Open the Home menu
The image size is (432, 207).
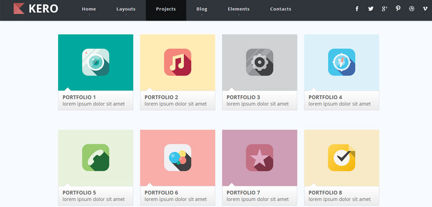(x=89, y=9)
